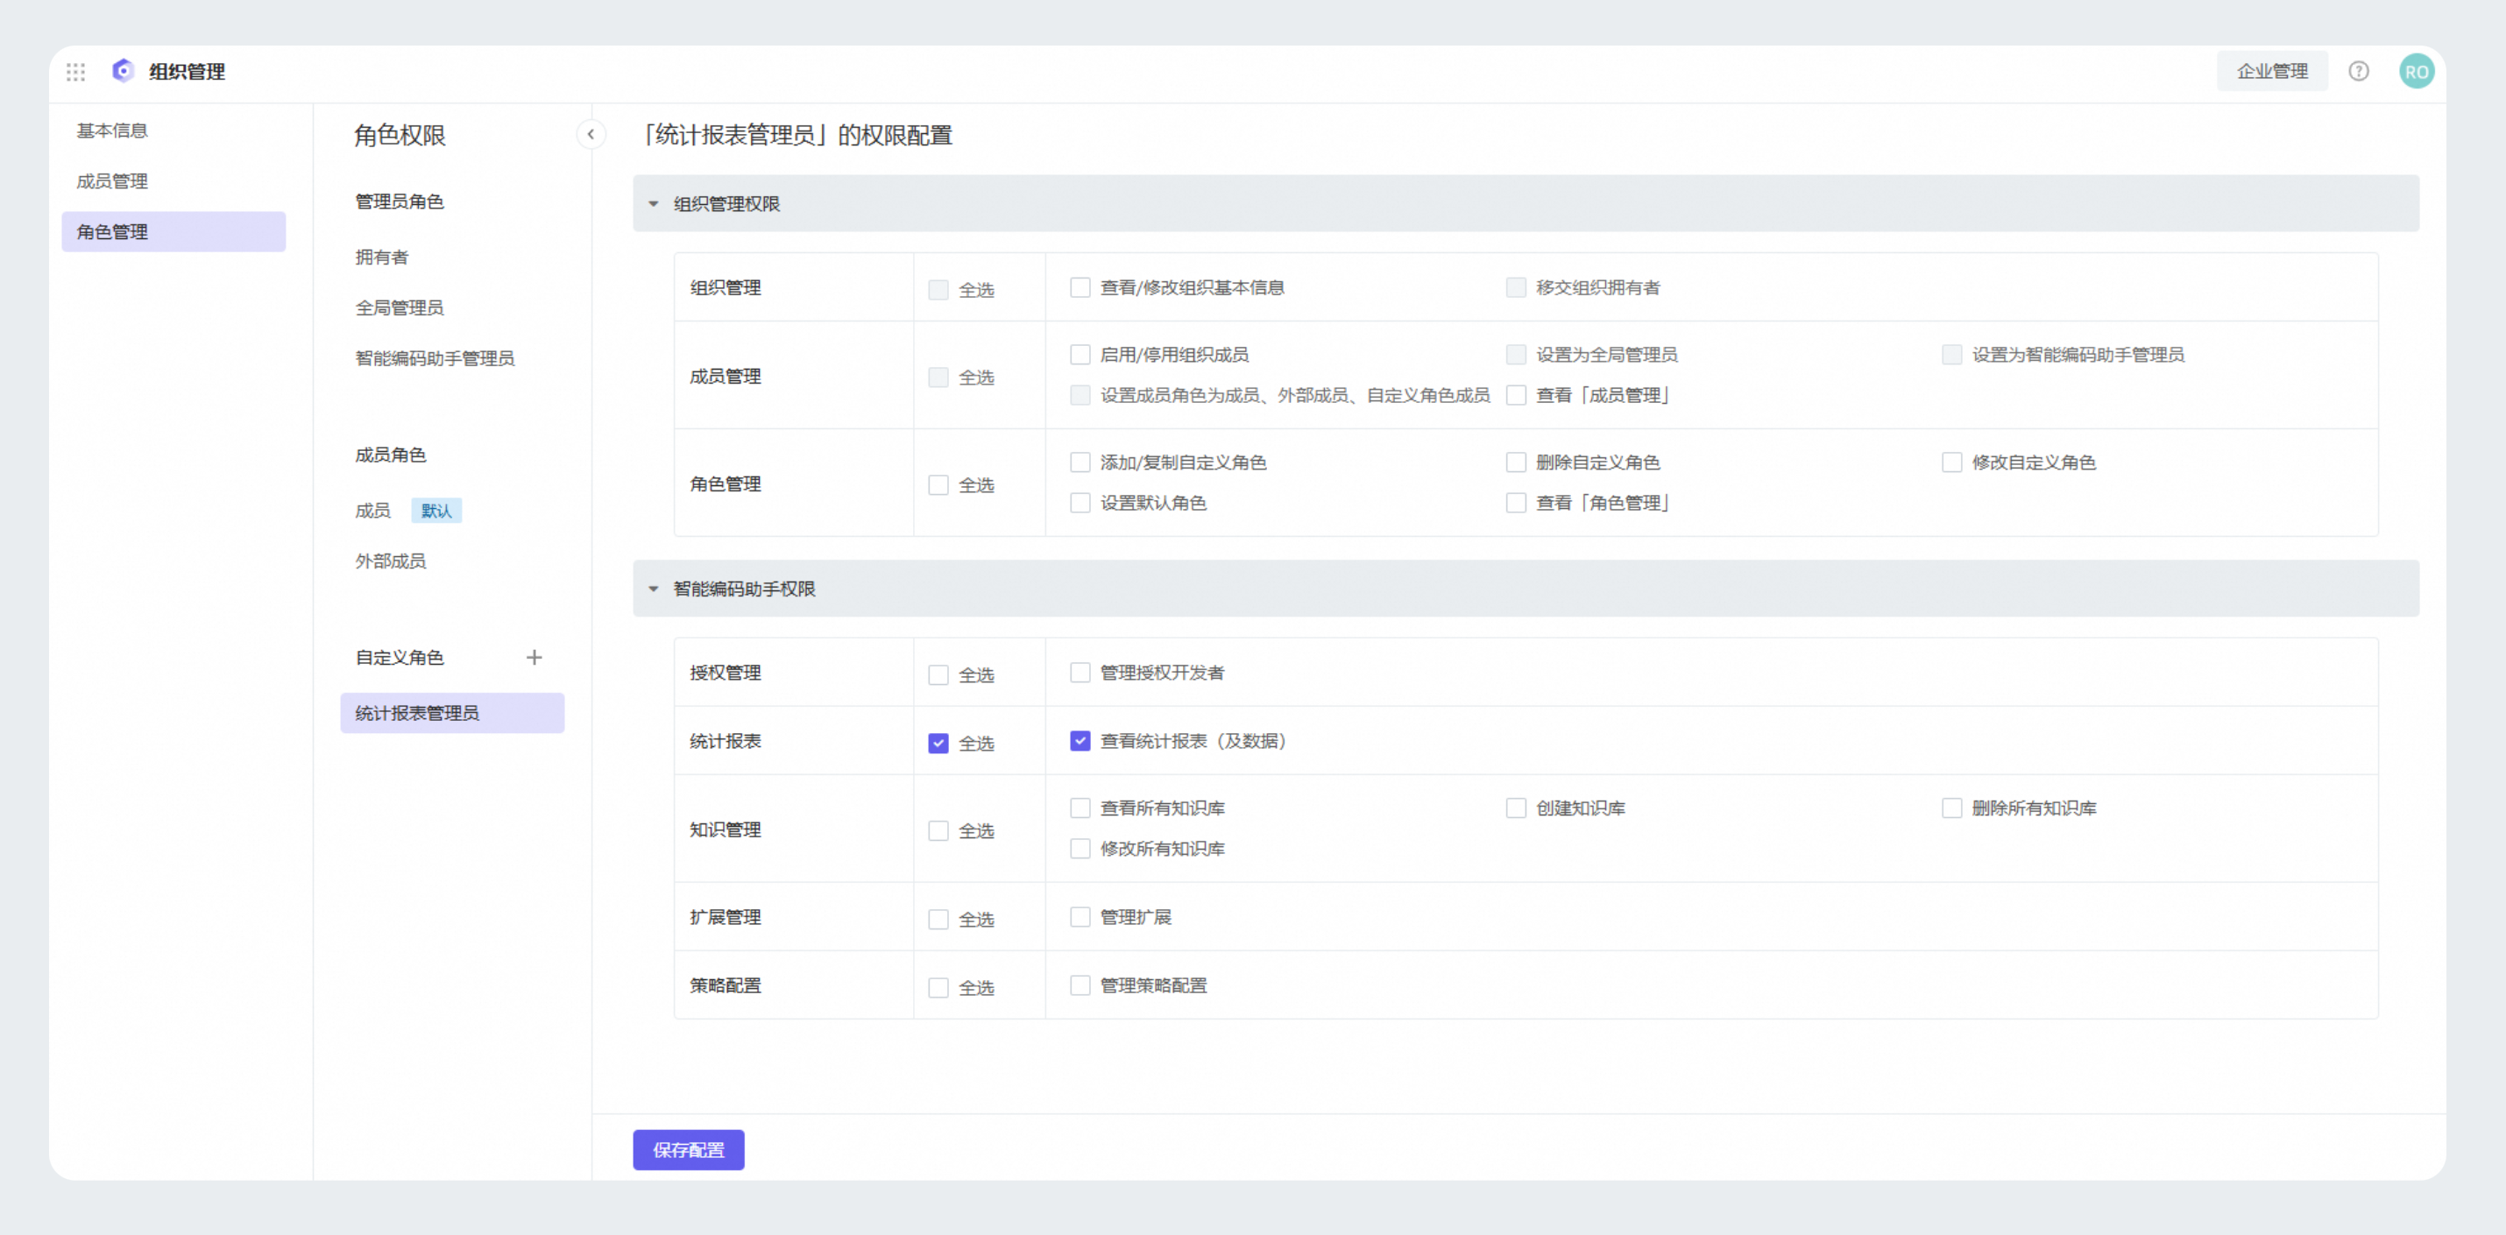The image size is (2506, 1235).
Task: Enable 管理授权开发者 checkbox
Action: coord(1080,673)
